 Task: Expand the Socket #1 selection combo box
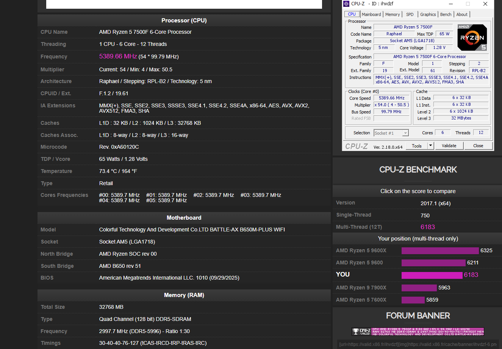[391, 133]
